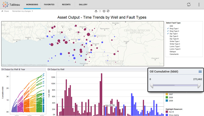Click the tallest bar in Oil Output by Well
The width and height of the screenshot is (204, 116).
pos(102,94)
